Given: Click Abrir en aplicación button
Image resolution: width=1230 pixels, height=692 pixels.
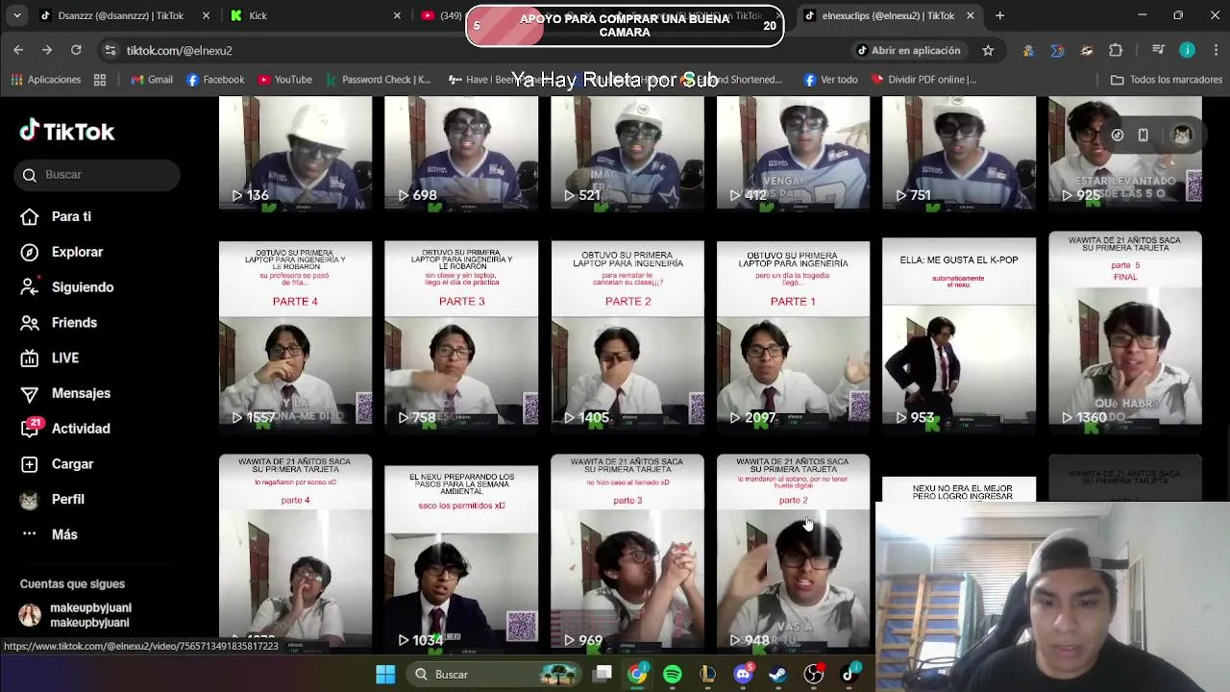Looking at the screenshot, I should [908, 50].
